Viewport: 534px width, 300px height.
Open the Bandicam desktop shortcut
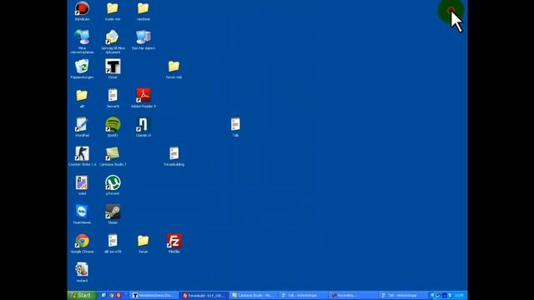pos(82,8)
